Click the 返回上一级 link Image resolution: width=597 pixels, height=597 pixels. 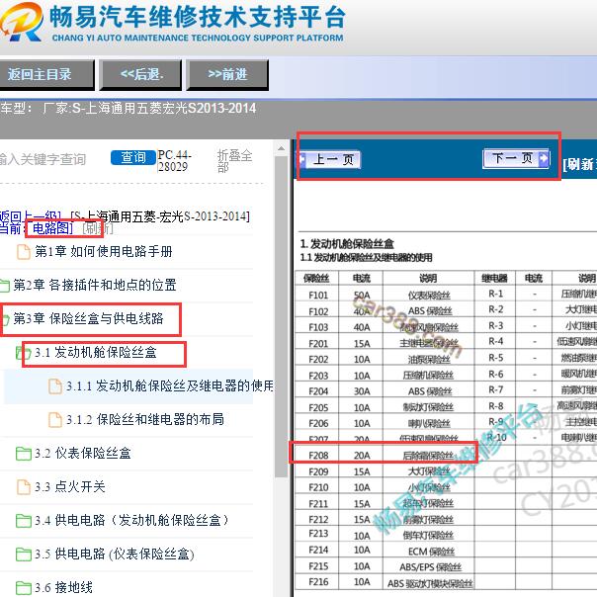31,215
